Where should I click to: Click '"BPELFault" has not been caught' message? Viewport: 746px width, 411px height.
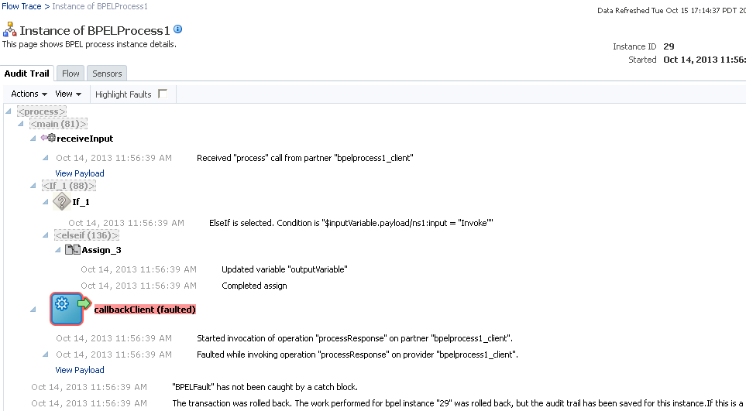[265, 387]
